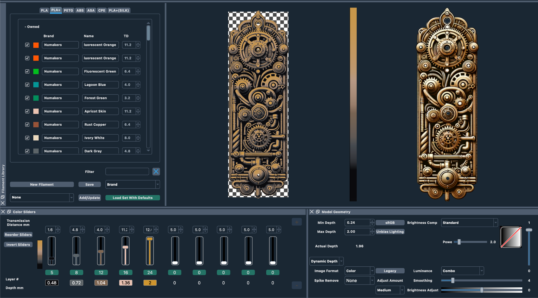Click the Fluorescent Green color swatch

coord(36,71)
